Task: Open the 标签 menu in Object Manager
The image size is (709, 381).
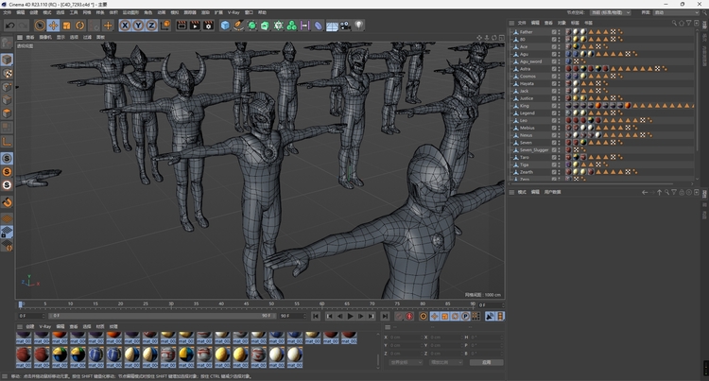Action: click(575, 23)
